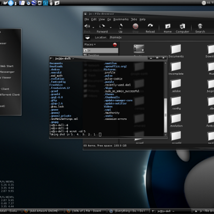Screen dimensions: 214x214
Task: Select the .adobe folder icon
Action: [176, 83]
